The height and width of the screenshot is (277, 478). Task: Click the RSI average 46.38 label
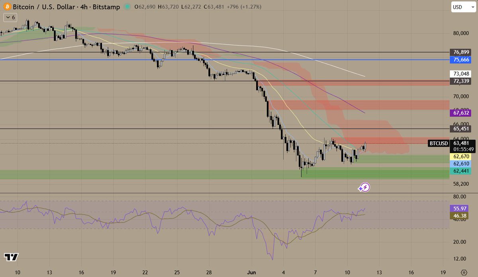click(x=460, y=216)
